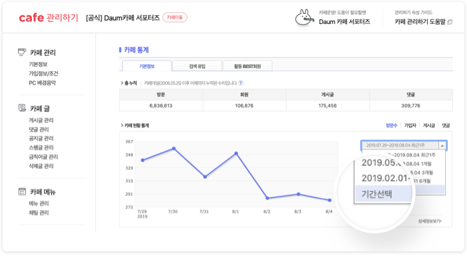This screenshot has height=256, width=467.
Task: Show 댓글 statistics in chart
Action: [x=446, y=125]
